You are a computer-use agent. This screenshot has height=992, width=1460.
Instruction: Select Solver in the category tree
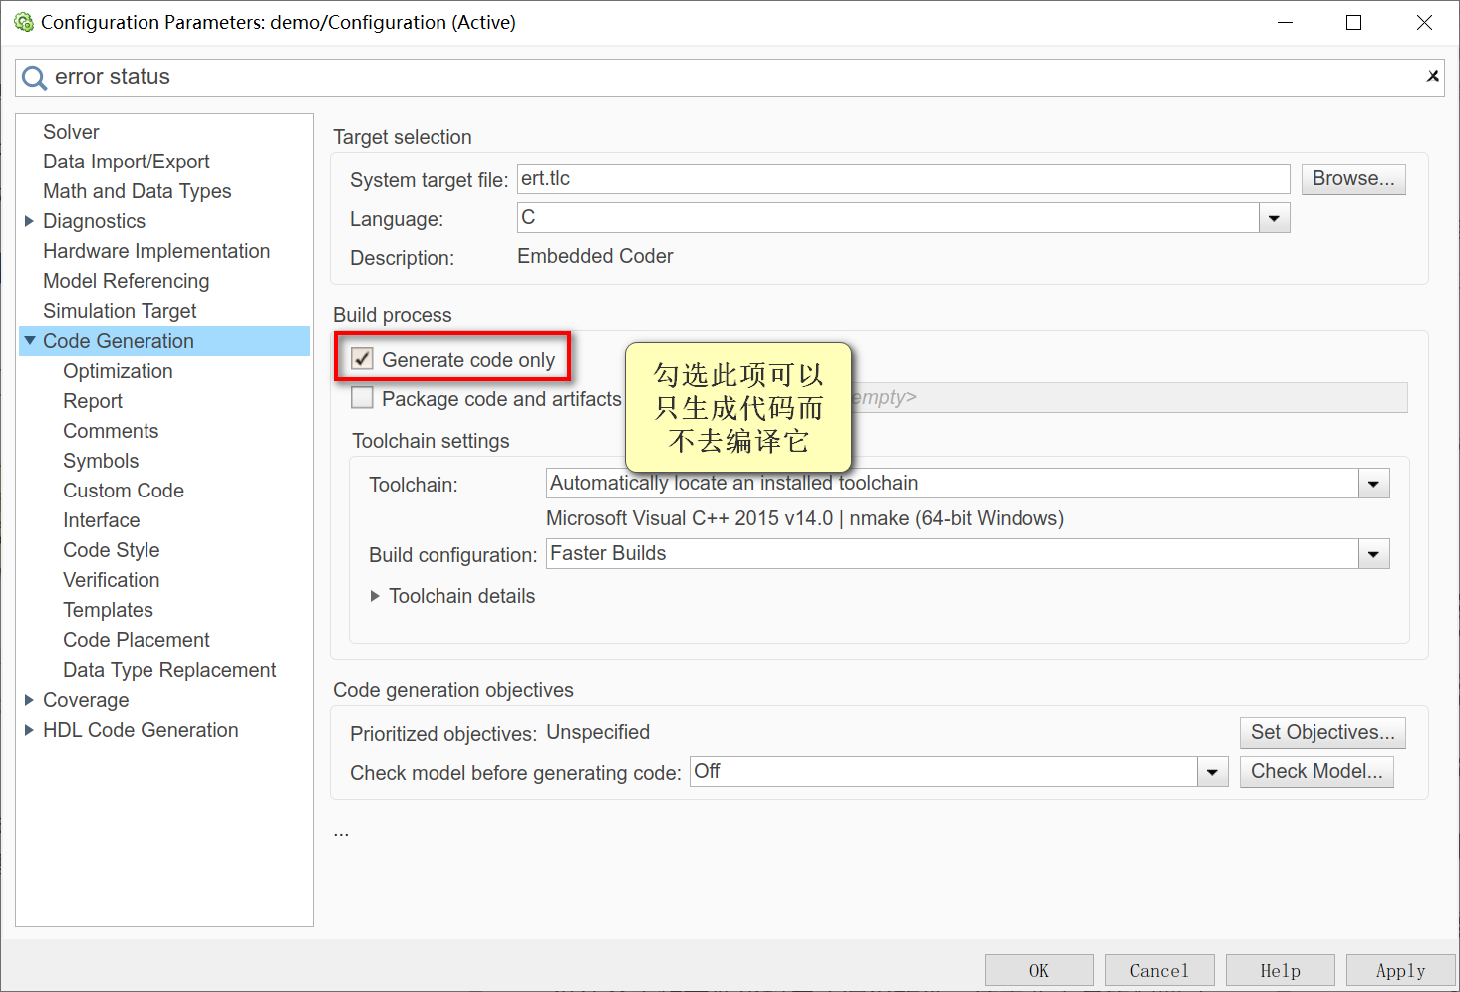(x=71, y=132)
